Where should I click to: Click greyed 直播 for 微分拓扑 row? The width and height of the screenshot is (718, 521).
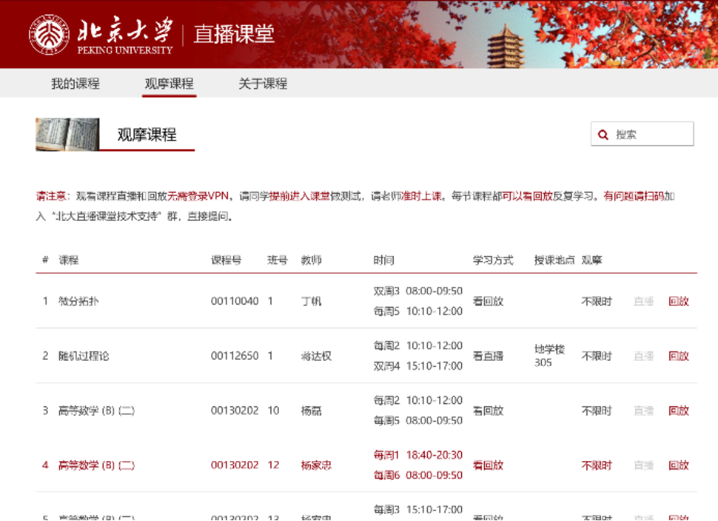click(x=644, y=302)
